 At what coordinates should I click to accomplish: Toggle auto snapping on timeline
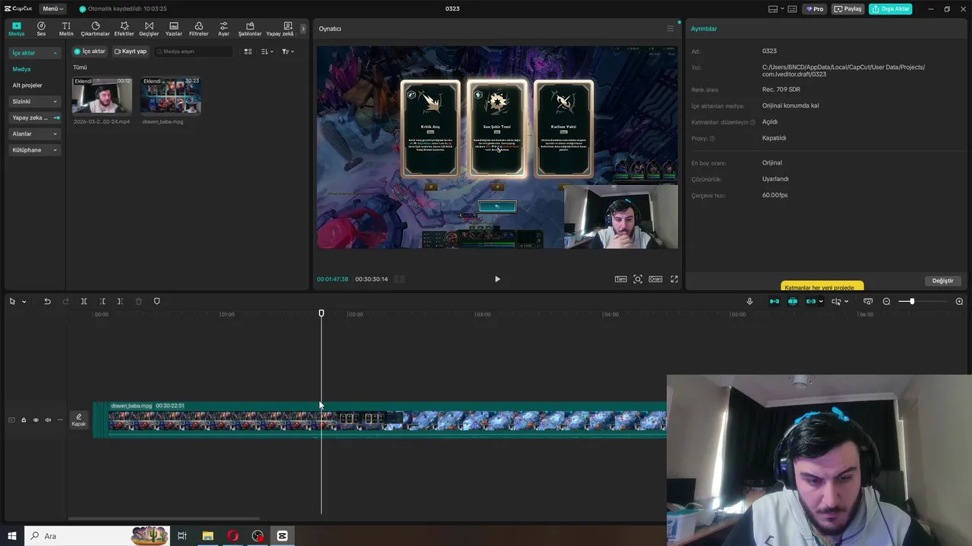(793, 302)
